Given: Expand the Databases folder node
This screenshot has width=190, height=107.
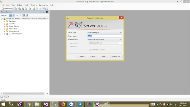Looking at the screenshot, I should coord(4,21).
